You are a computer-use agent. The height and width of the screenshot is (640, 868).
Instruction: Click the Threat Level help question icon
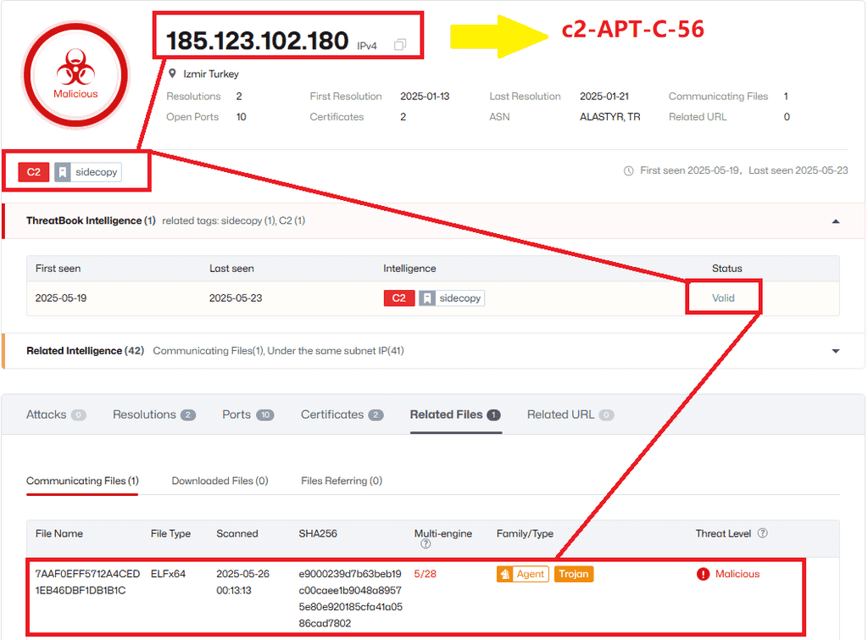pos(762,533)
